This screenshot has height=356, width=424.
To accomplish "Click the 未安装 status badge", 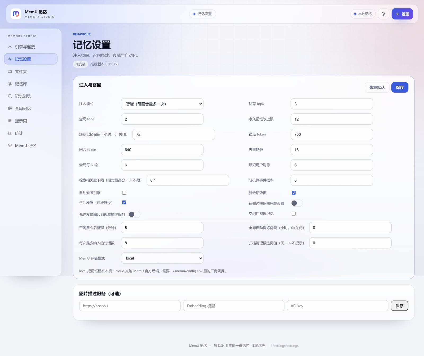I will point(80,64).
